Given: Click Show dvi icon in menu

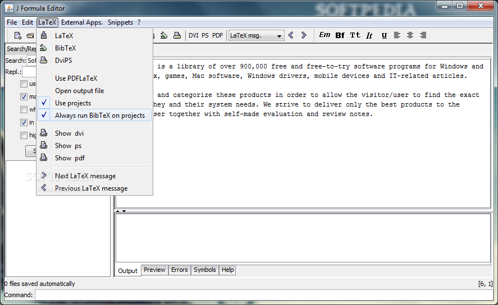Looking at the screenshot, I should coord(43,132).
